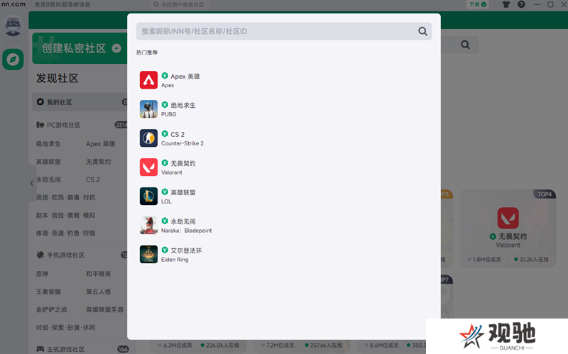This screenshot has width=568, height=354.
Task: Focus the nickname/NN number search field
Action: [x=283, y=31]
